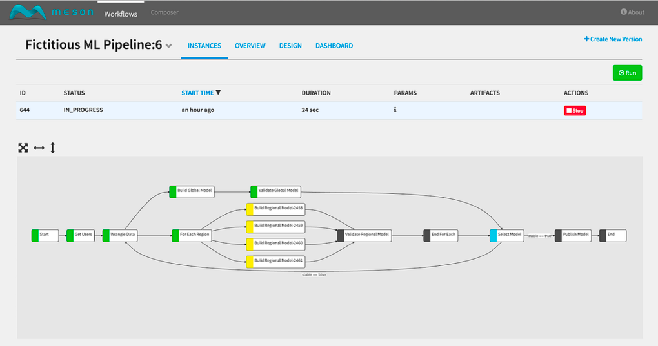Switch to the Overview tab
Viewport: 658px width, 346px height.
coord(250,46)
